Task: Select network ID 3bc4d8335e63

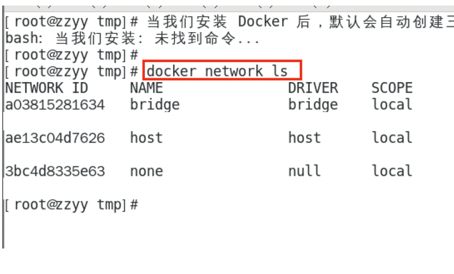Action: (x=54, y=171)
